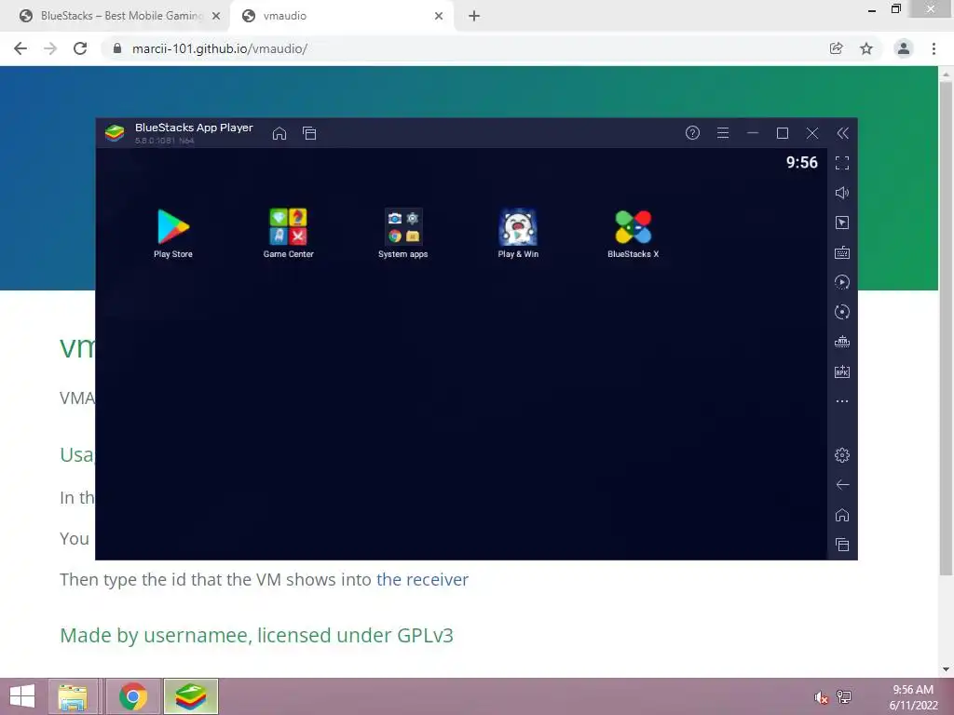Viewport: 954px width, 715px height.
Task: Open multi-instance tabs icon in title bar
Action: 309,133
